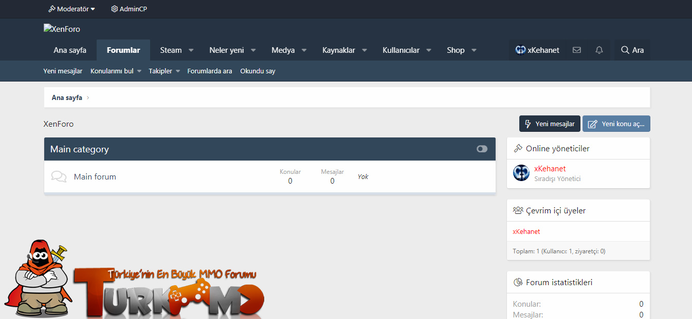Click the Çevrim içi üyeler heading
Screen dimensions: 692x319
(556, 210)
